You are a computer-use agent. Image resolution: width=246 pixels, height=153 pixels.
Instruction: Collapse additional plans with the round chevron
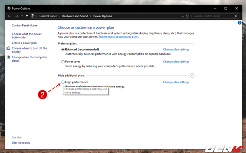tap(192, 76)
